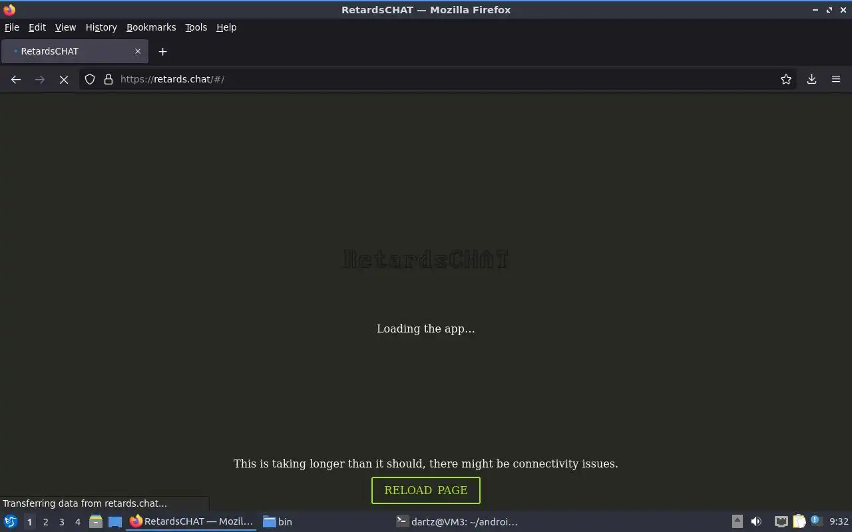The image size is (852, 532).
Task: Open the volume speaker tray icon
Action: pos(756,522)
